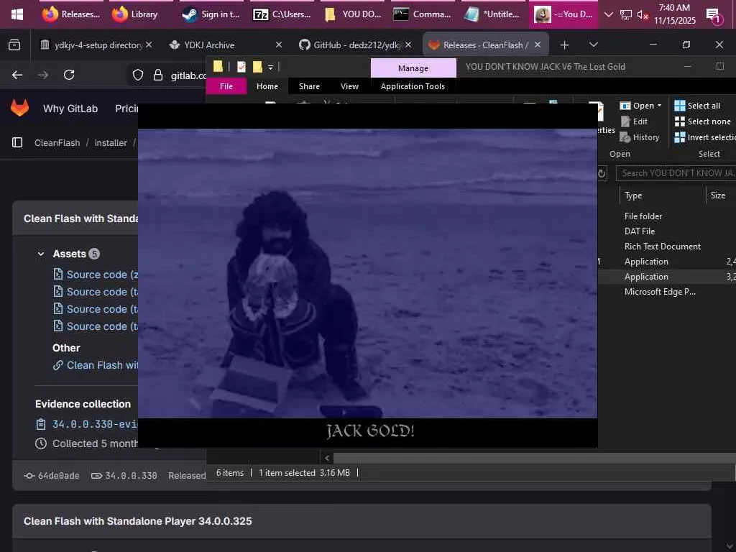Open Share tab in Explorer ribbon
The height and width of the screenshot is (552, 736).
pyautogui.click(x=309, y=86)
